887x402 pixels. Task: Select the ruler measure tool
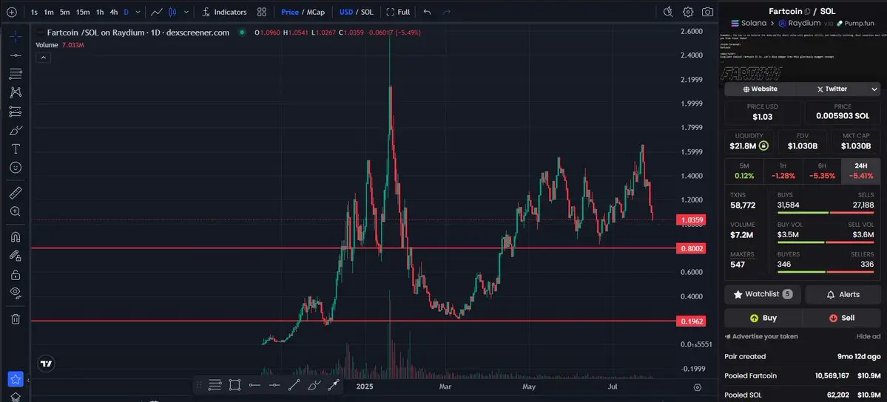[16, 193]
